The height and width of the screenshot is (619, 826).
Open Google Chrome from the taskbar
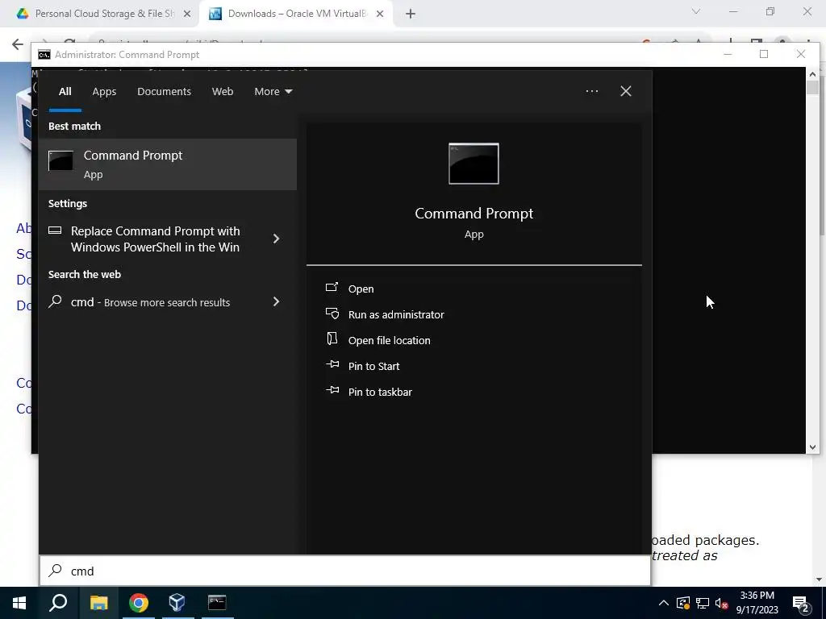pos(139,603)
